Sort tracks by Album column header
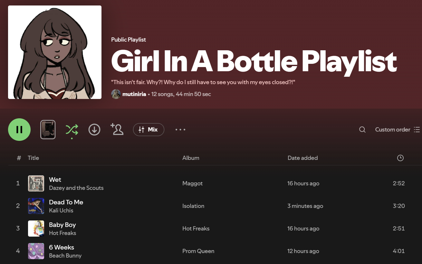422x264 pixels. (191, 158)
